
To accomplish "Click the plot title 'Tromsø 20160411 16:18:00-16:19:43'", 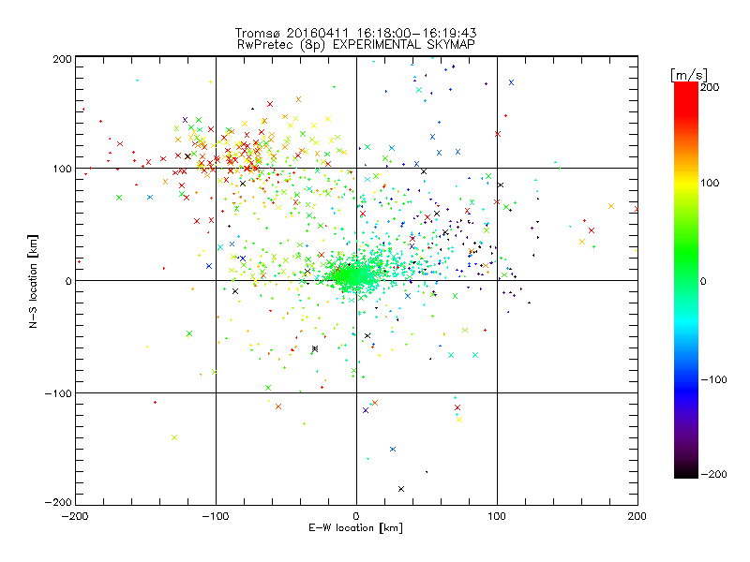I will pos(356,33).
